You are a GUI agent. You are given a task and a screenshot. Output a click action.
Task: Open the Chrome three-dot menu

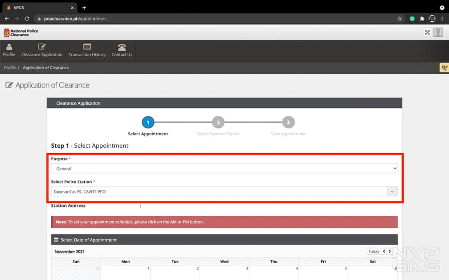tap(442, 18)
